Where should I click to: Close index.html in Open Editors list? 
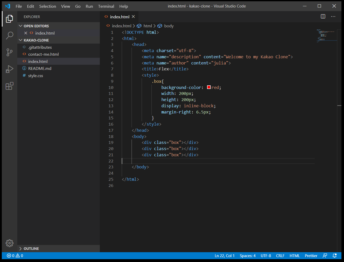coord(26,33)
